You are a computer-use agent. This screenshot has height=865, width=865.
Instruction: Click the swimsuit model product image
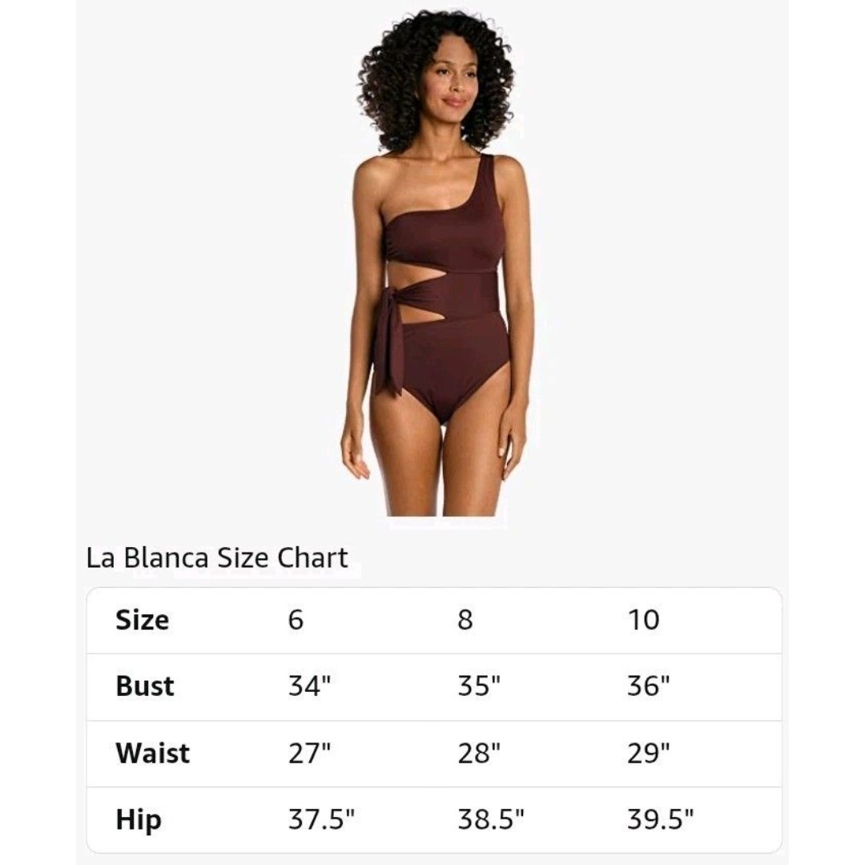437,264
